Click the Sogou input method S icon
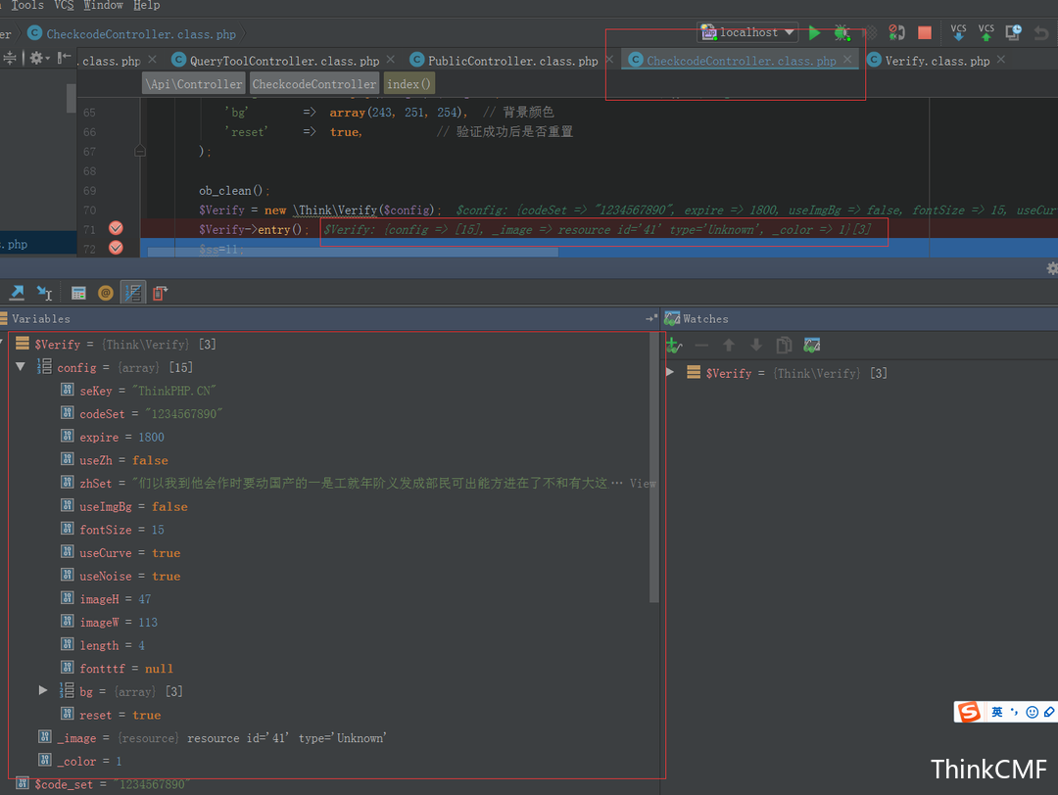This screenshot has height=795, width=1058. (x=969, y=712)
